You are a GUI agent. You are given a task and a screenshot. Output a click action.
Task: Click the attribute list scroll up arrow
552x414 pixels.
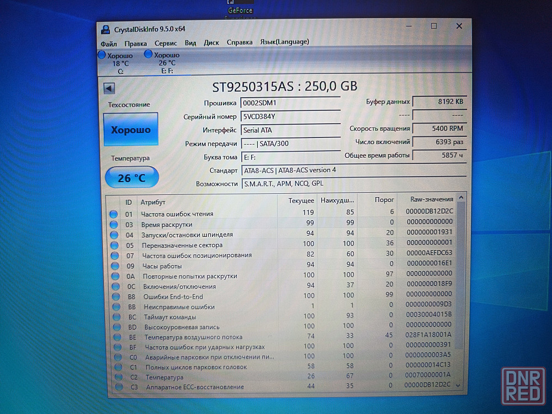461,198
